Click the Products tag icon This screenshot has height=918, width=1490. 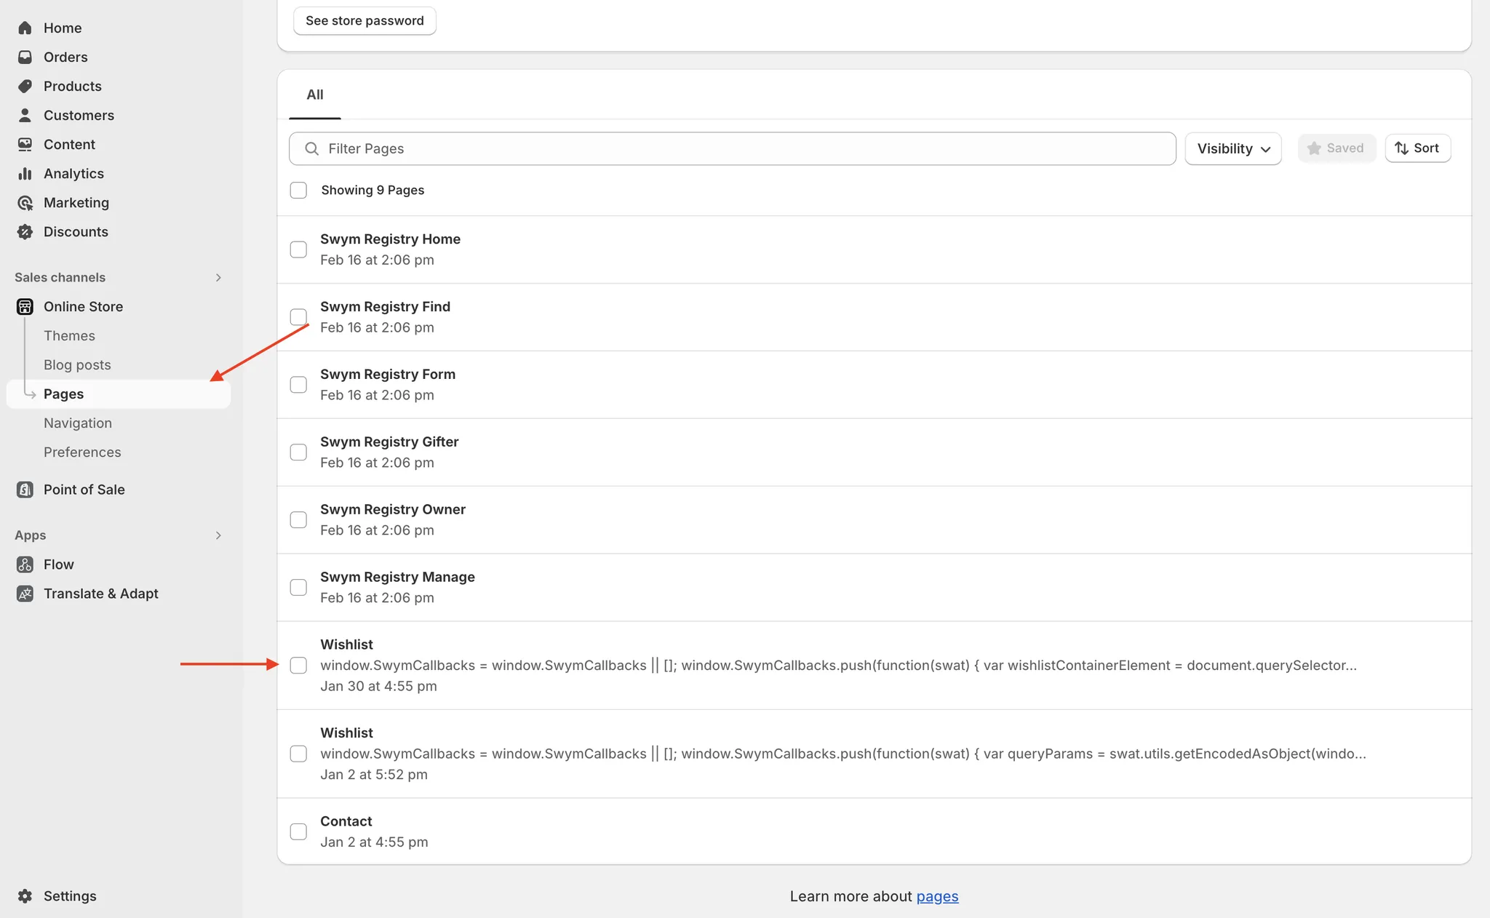click(x=25, y=86)
